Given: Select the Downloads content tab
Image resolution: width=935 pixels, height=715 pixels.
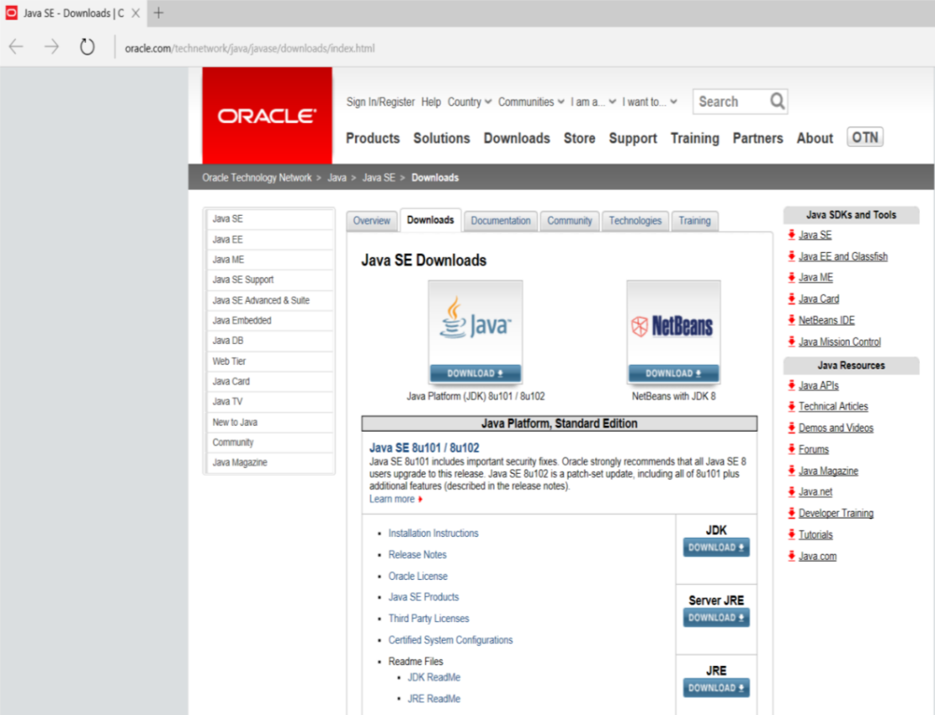Looking at the screenshot, I should pyautogui.click(x=430, y=220).
